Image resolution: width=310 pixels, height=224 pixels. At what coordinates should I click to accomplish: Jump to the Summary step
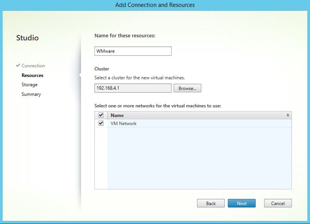pos(31,94)
